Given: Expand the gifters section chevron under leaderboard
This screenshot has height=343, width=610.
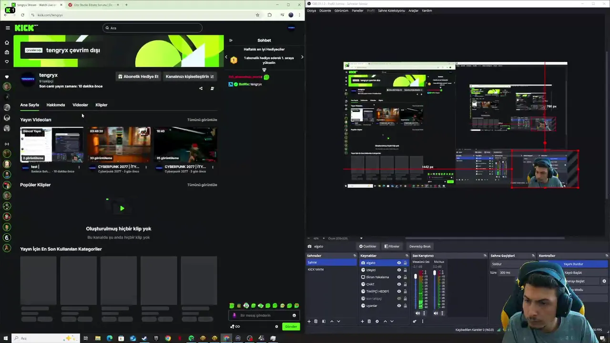Looking at the screenshot, I should 264,70.
